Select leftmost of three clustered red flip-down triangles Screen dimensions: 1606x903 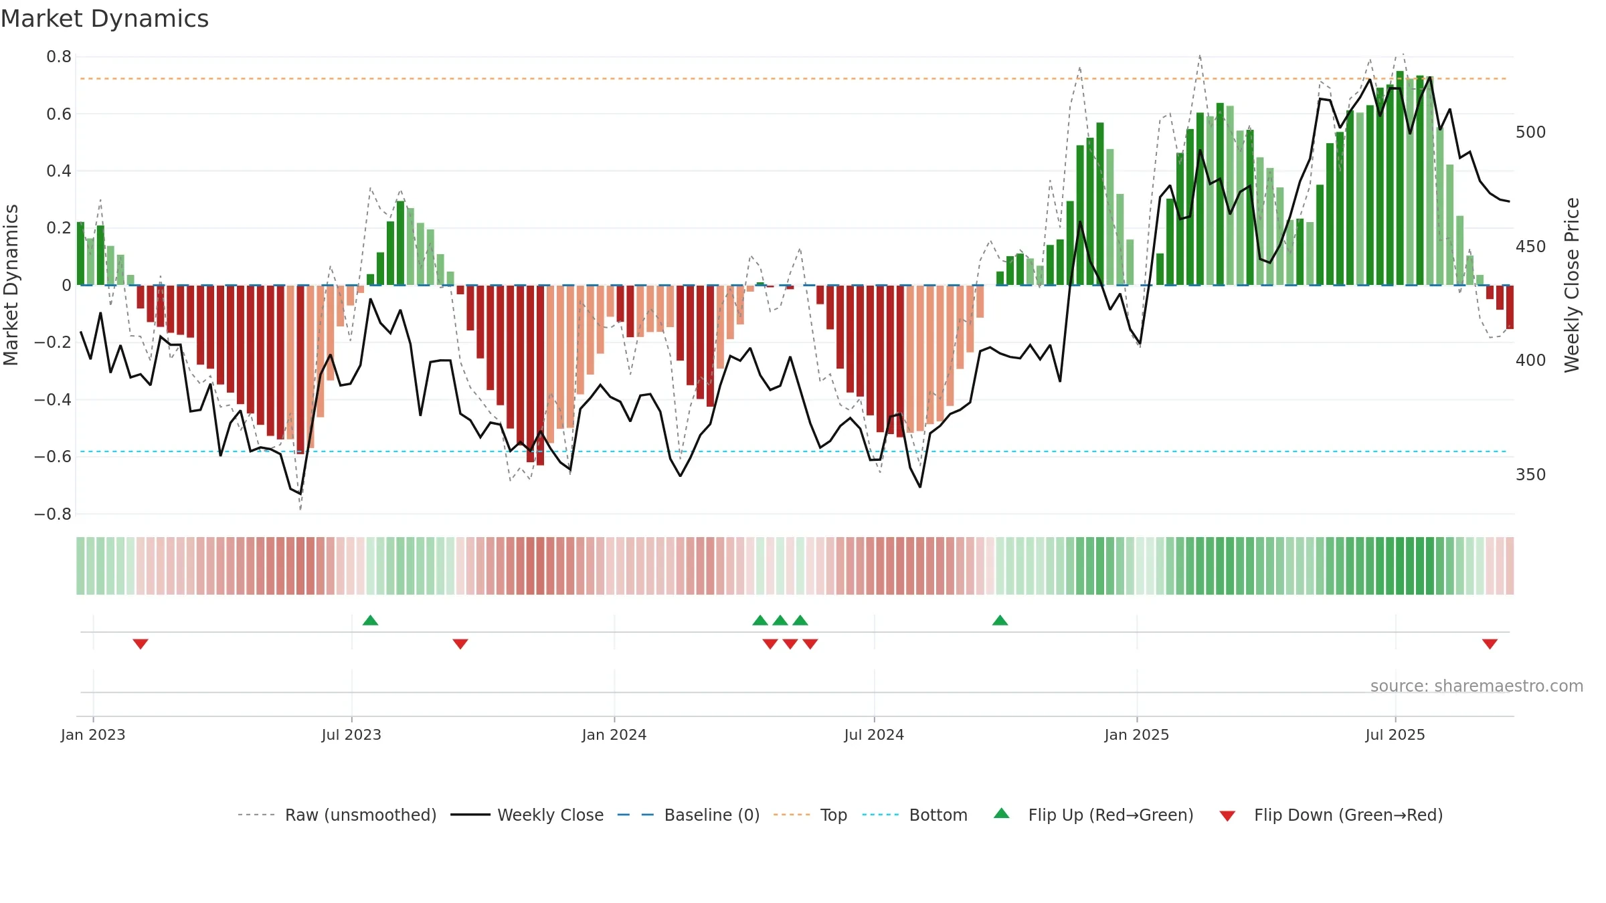coord(770,643)
